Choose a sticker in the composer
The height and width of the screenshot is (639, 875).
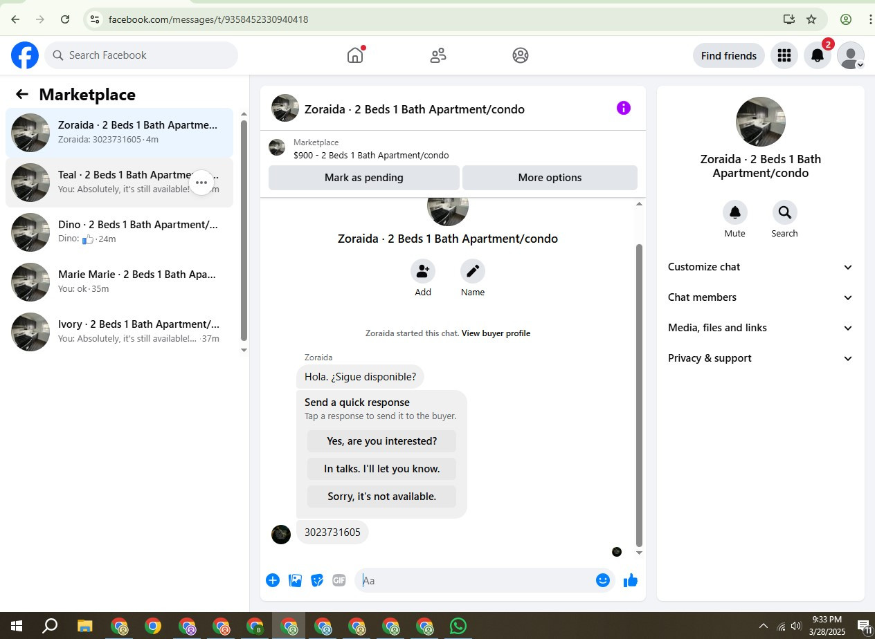317,580
